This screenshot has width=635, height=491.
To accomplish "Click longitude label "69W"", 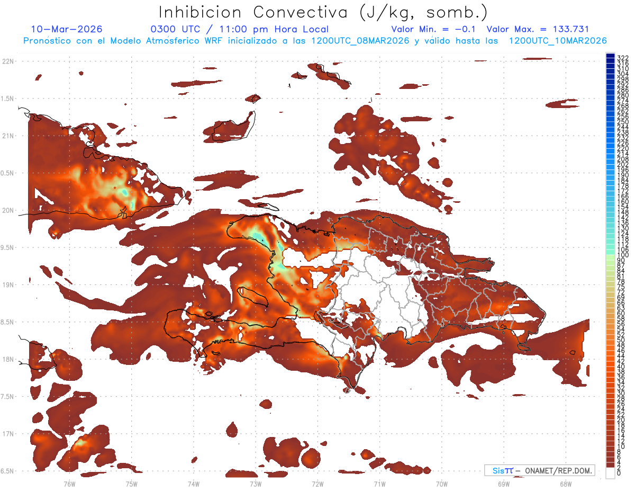I will (503, 484).
